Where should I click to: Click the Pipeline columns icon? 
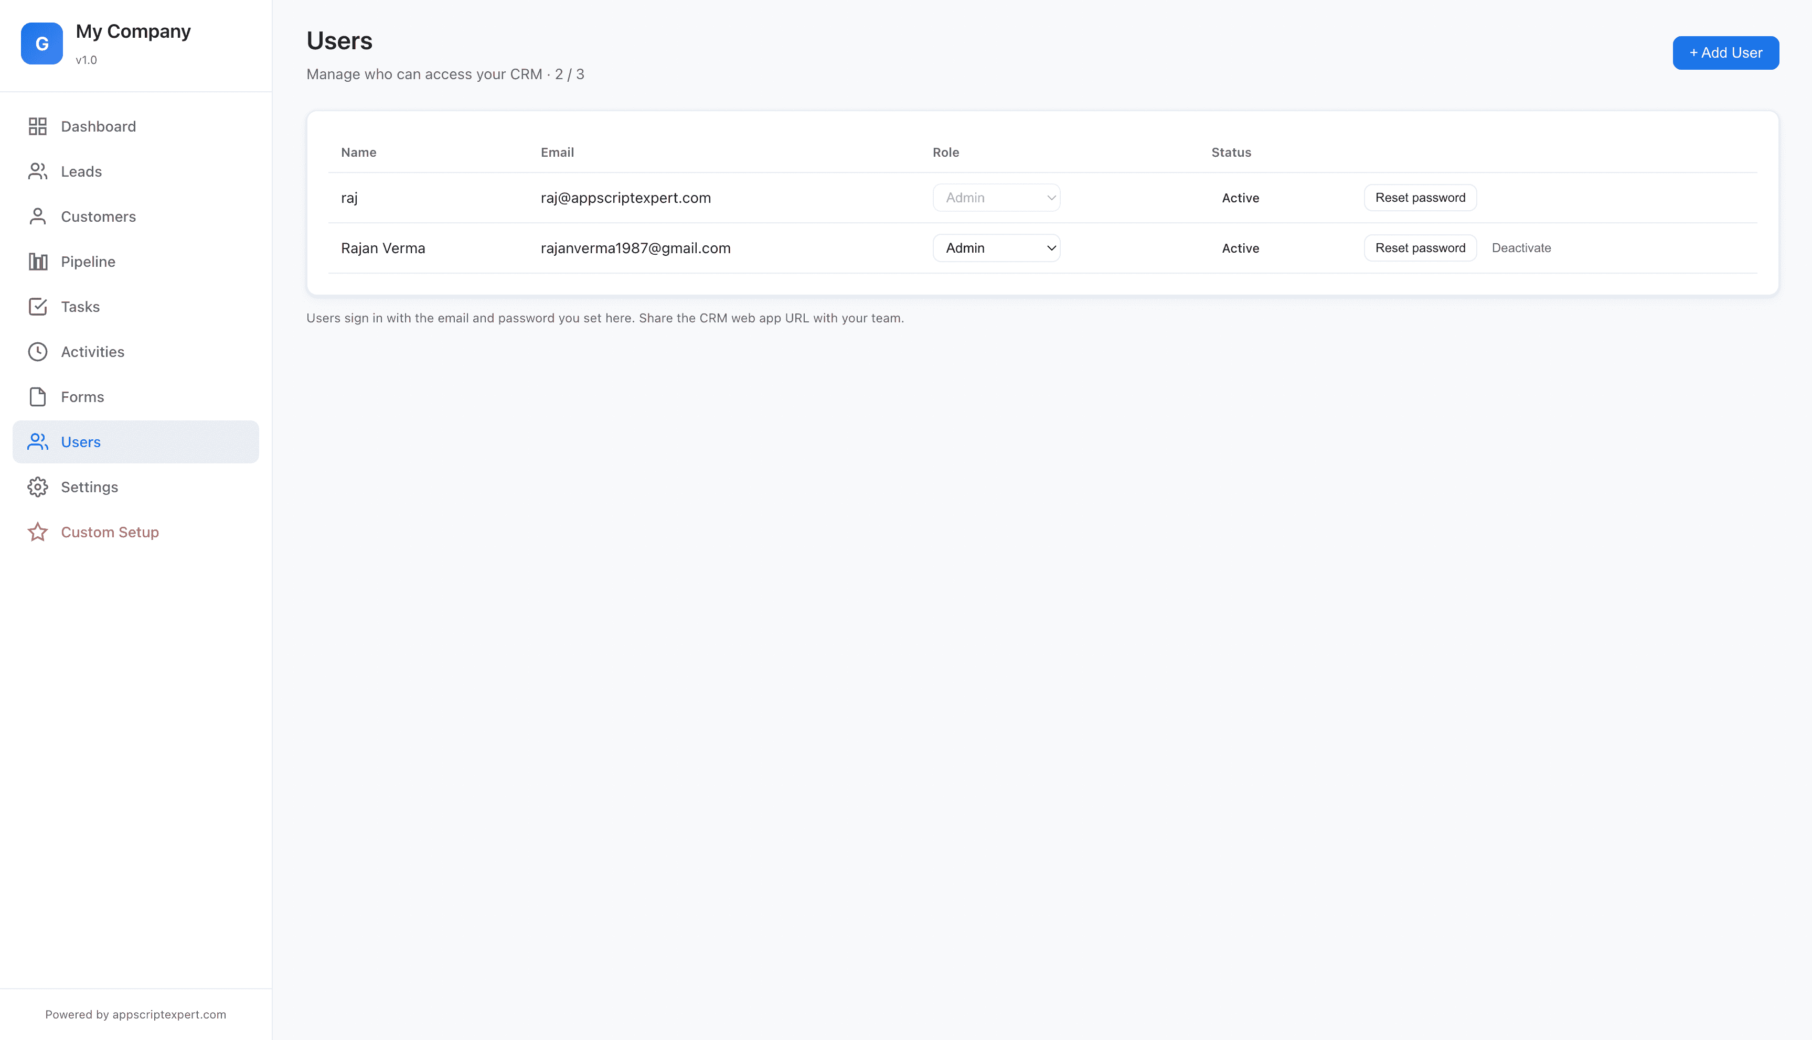(x=38, y=262)
